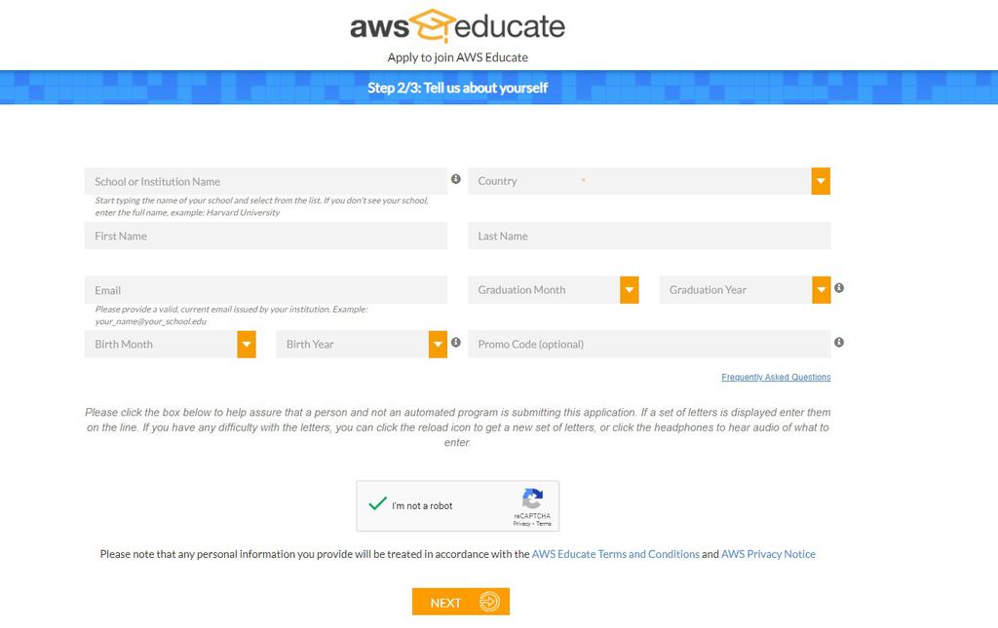Click the info icon beside School Name field
Screen dimensions: 998x628
click(x=456, y=179)
